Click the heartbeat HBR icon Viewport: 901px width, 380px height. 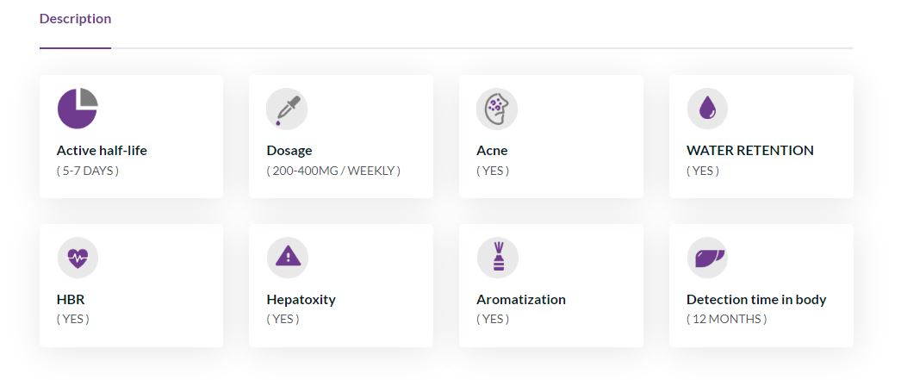click(x=78, y=258)
